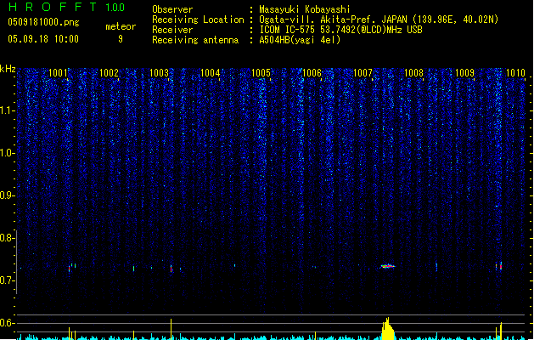Click the 1004 time marker
Image resolution: width=534 pixels, height=340 pixels.
211,73
